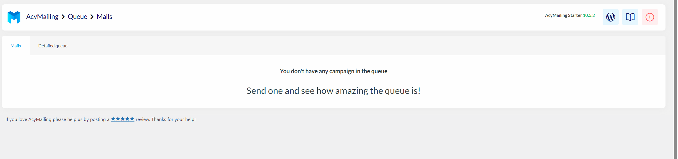
Task: Click the "Send one and see" heading
Action: tap(333, 91)
